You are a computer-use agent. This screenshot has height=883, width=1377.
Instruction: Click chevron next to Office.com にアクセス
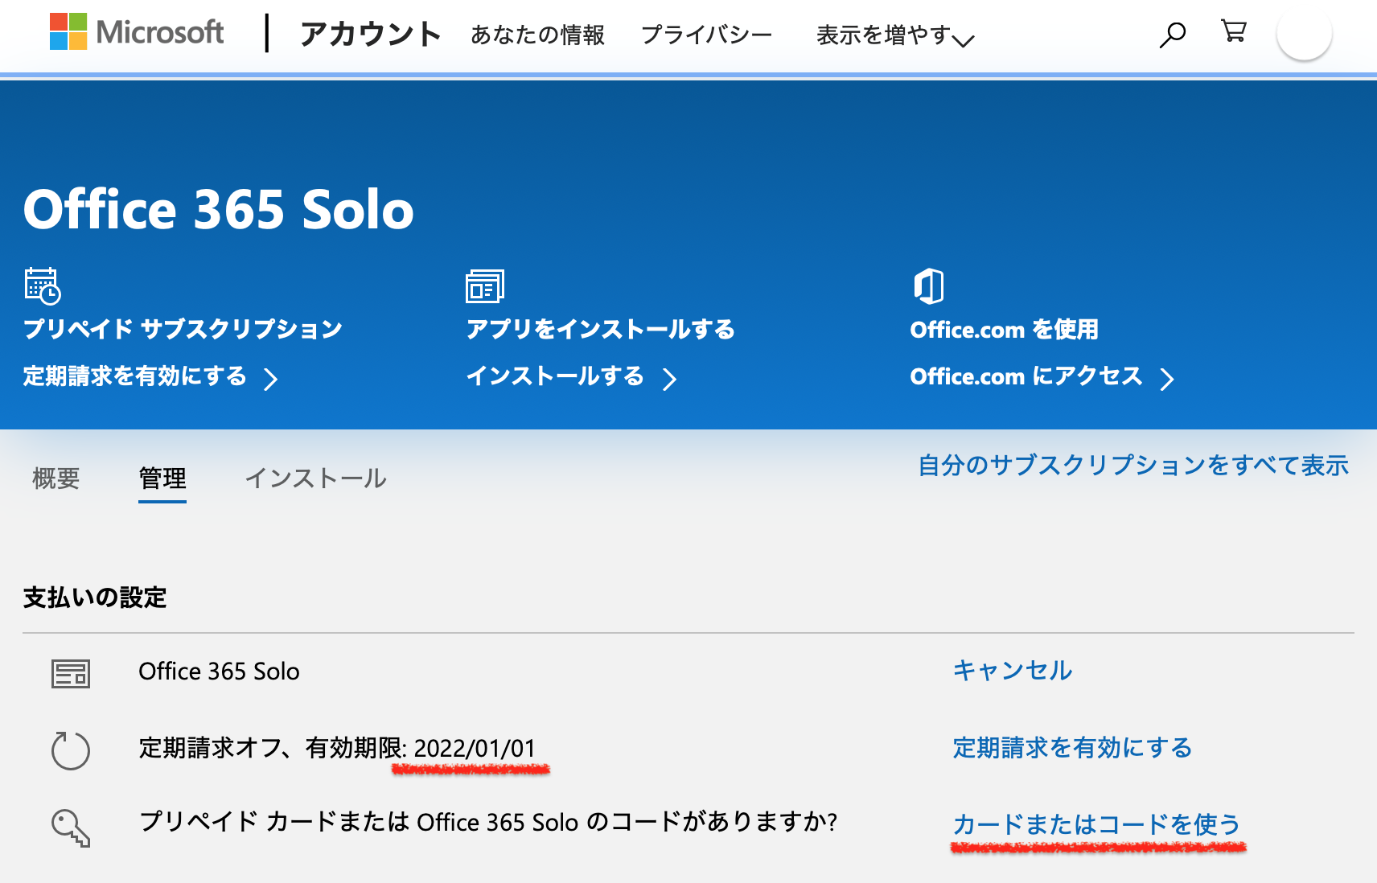(x=1167, y=379)
